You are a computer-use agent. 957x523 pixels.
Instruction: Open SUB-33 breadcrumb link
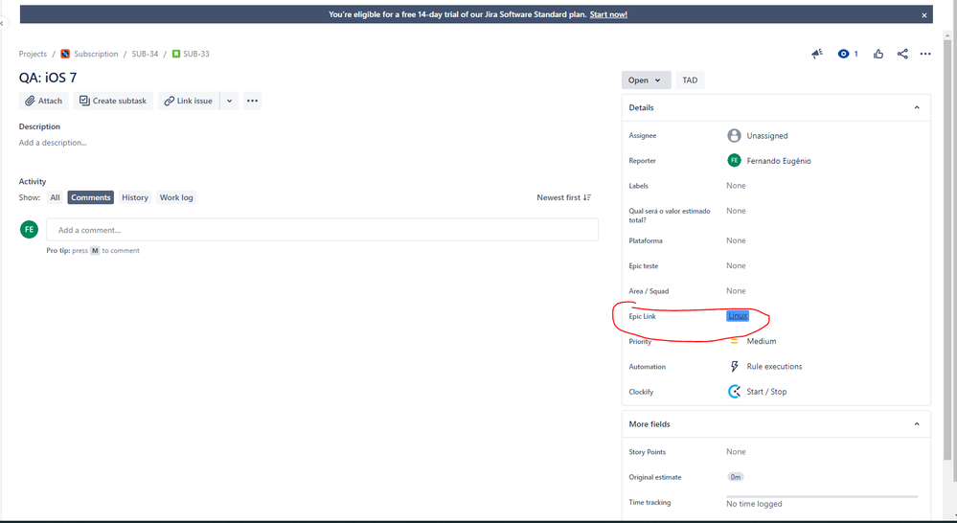pyautogui.click(x=196, y=54)
